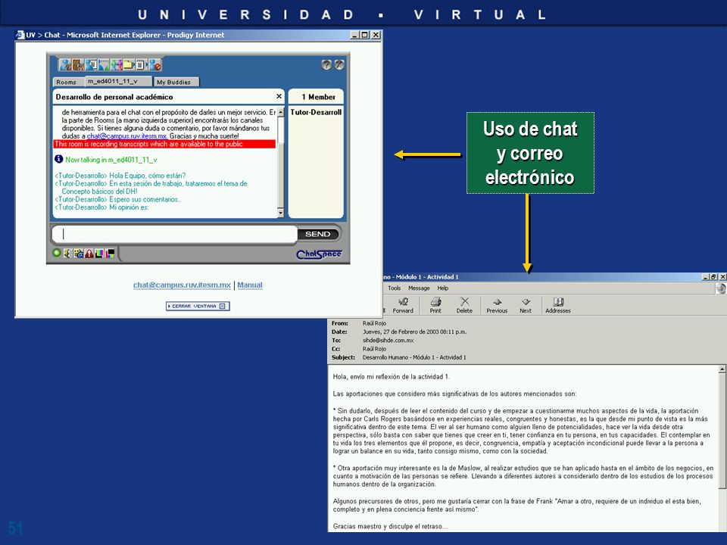Open the background color icon with black square
727x545 pixels.
[110, 254]
